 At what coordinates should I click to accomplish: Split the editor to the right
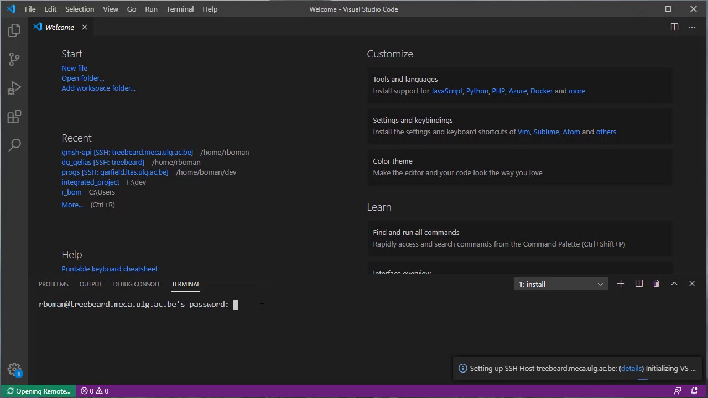pyautogui.click(x=674, y=27)
